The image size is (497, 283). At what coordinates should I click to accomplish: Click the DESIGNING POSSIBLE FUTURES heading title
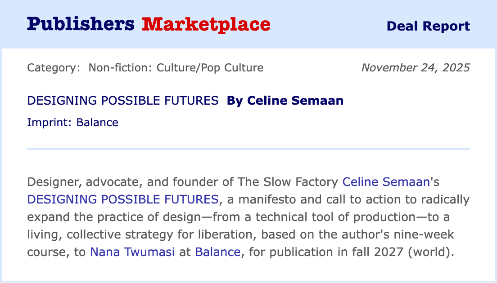(123, 101)
